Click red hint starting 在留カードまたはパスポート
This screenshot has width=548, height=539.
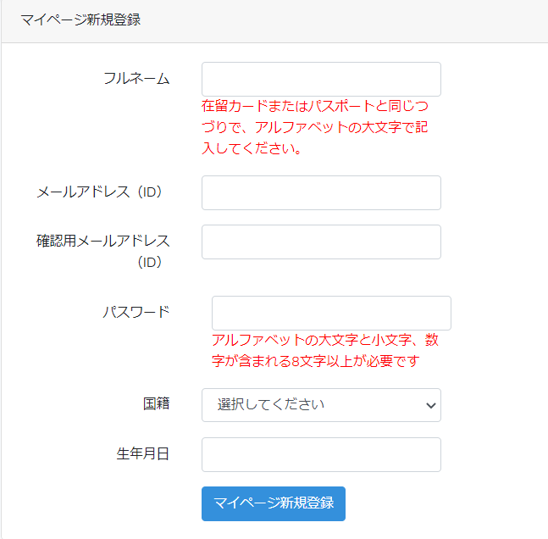pos(314,127)
